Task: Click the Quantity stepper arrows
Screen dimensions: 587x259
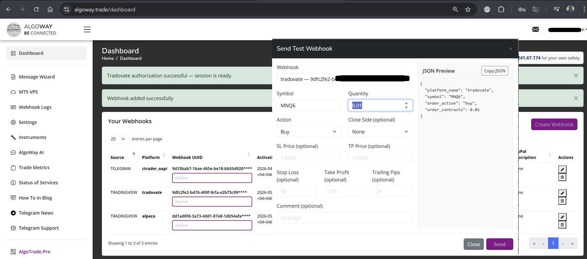Action: click(406, 105)
